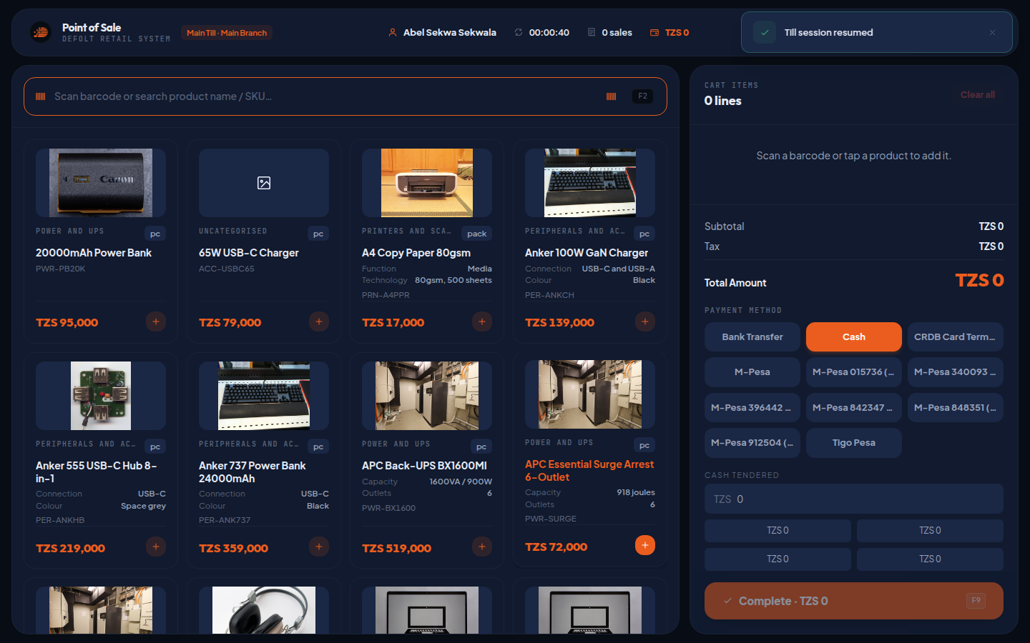Image resolution: width=1030 pixels, height=643 pixels.
Task: Select M-Pesa 015736 payment method
Action: pyautogui.click(x=854, y=372)
